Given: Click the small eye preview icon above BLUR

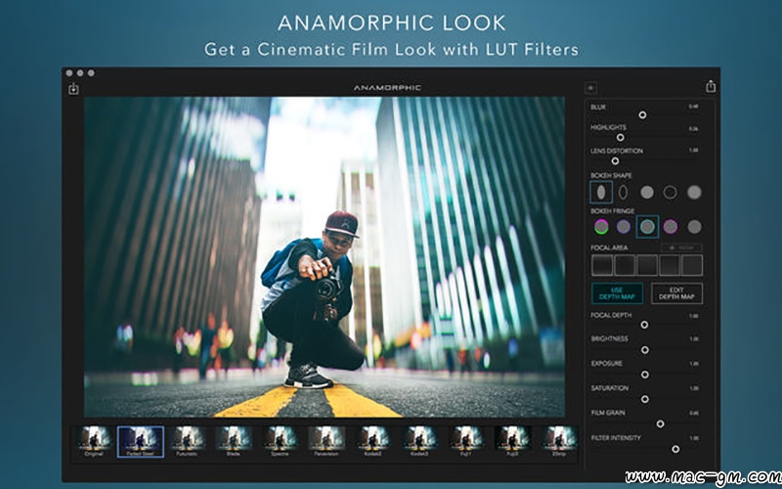Looking at the screenshot, I should (x=590, y=88).
